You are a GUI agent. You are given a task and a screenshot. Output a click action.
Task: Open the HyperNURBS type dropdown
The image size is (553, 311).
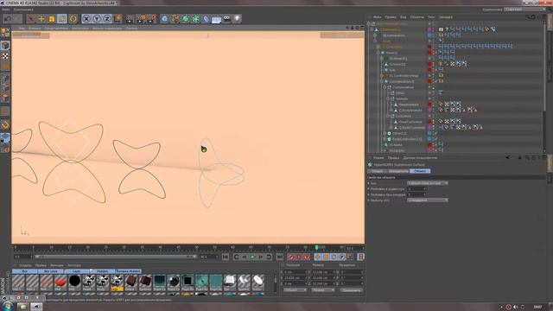click(x=428, y=183)
